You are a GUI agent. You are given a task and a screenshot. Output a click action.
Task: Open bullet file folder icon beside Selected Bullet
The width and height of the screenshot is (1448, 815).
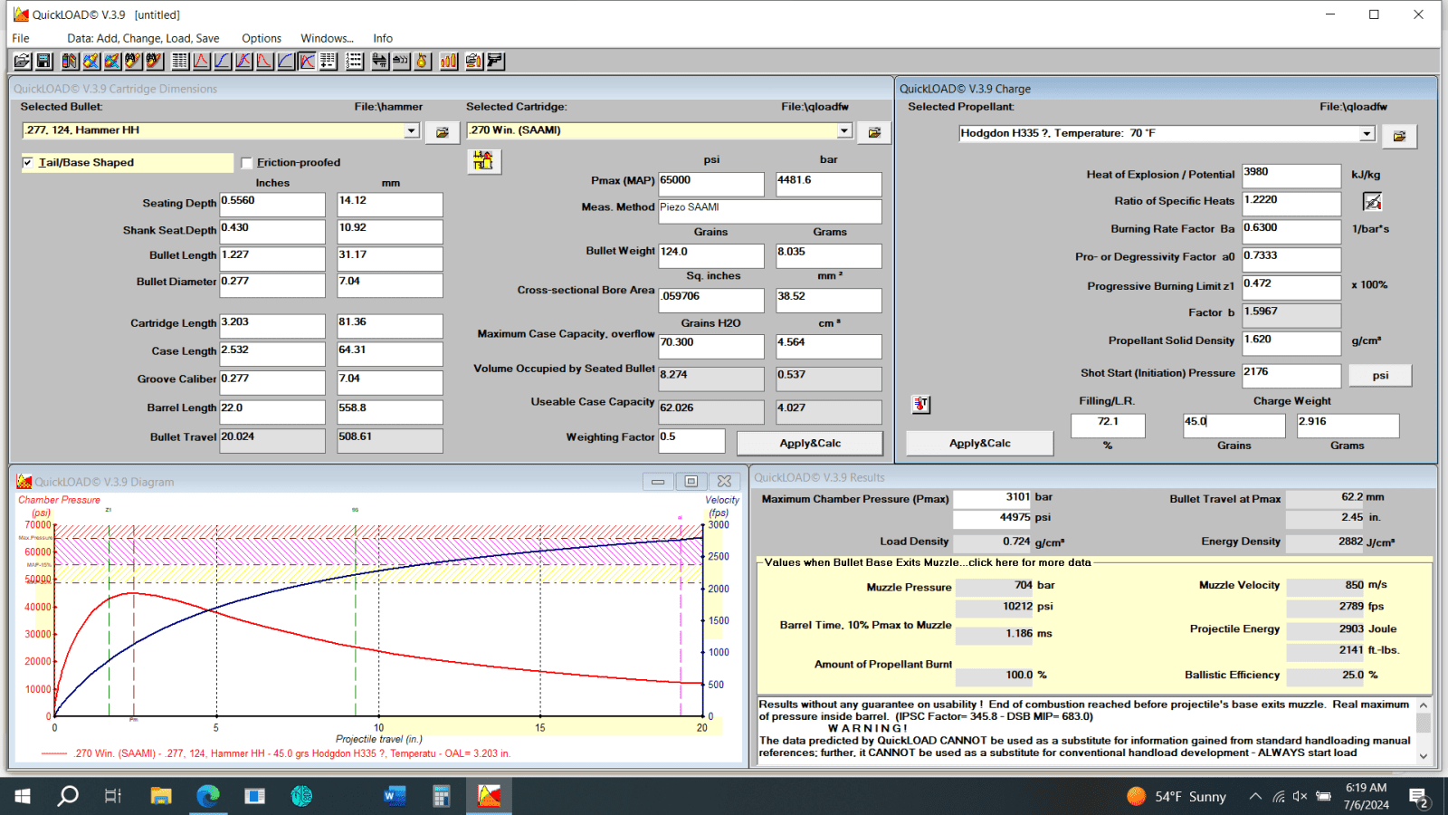[443, 132]
